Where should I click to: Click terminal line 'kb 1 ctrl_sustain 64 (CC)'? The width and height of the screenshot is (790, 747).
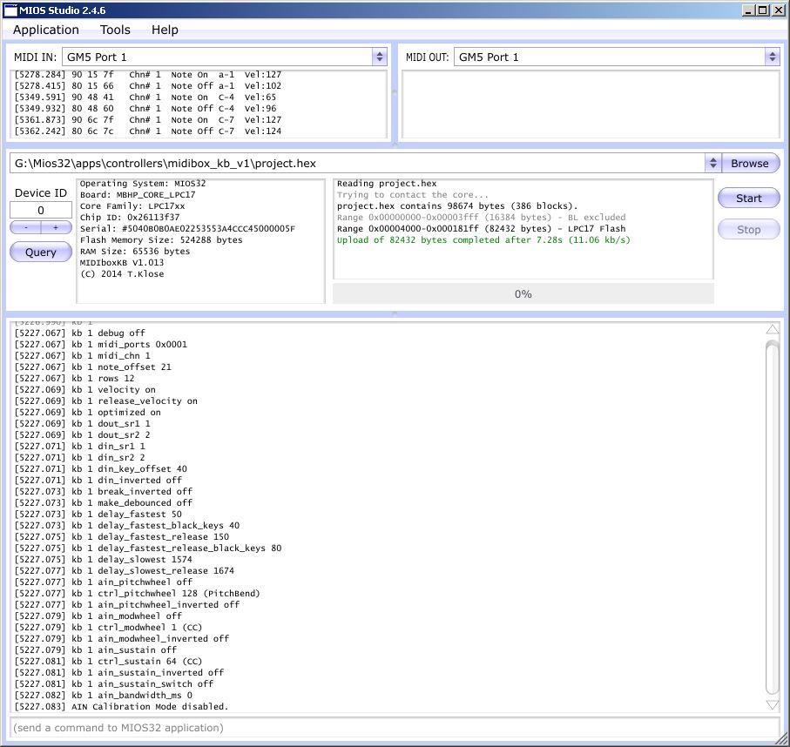click(108, 662)
